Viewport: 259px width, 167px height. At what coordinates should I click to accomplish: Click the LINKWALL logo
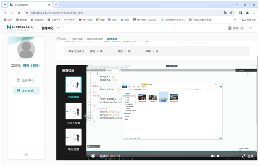tap(20, 27)
